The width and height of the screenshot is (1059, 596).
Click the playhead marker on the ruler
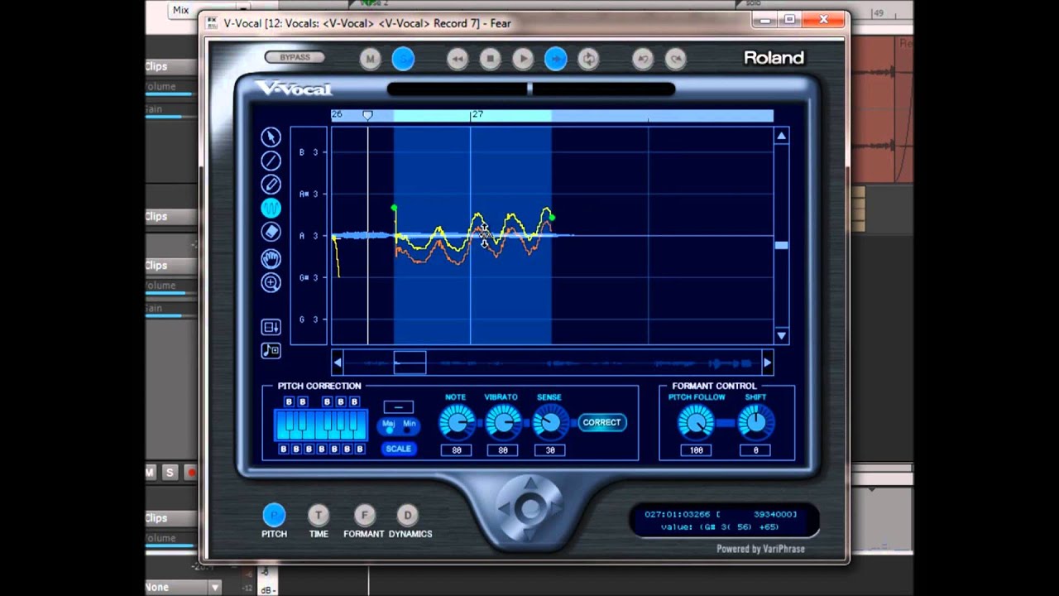click(x=367, y=115)
